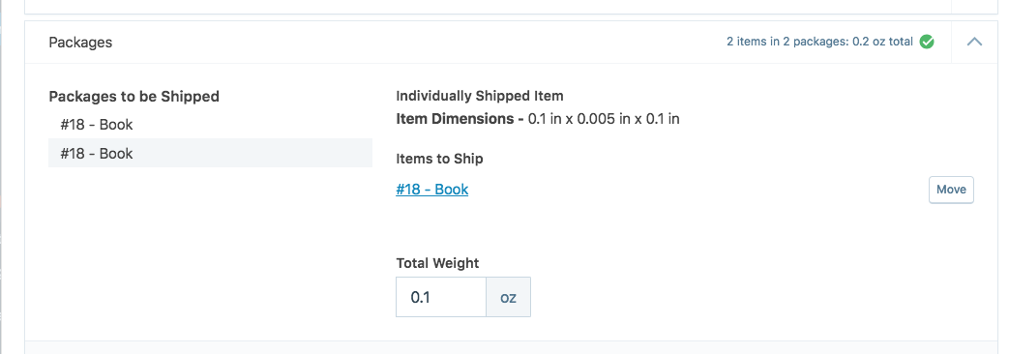This screenshot has height=354, width=1009.
Task: Click the Move button
Action: (951, 190)
